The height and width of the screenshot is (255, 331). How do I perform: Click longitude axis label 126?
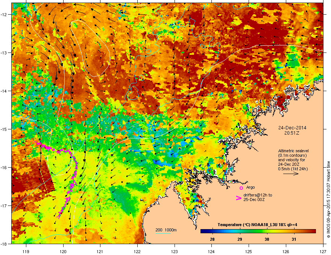click(x=286, y=252)
